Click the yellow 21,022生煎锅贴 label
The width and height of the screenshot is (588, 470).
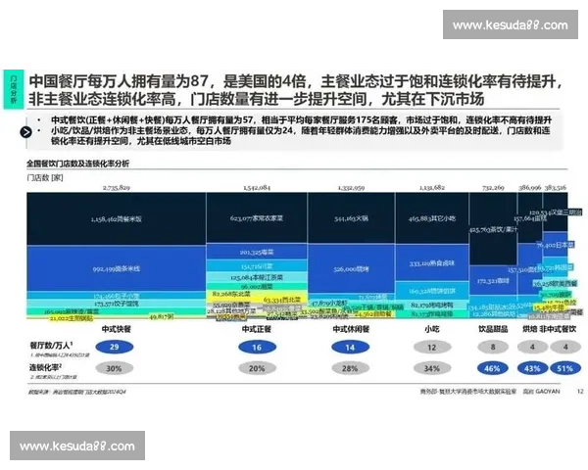point(72,318)
